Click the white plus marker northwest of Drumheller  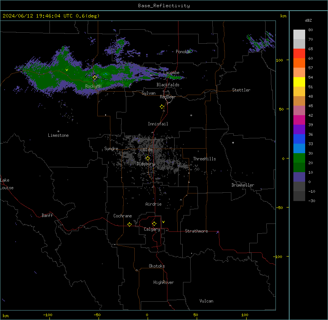click(233, 143)
